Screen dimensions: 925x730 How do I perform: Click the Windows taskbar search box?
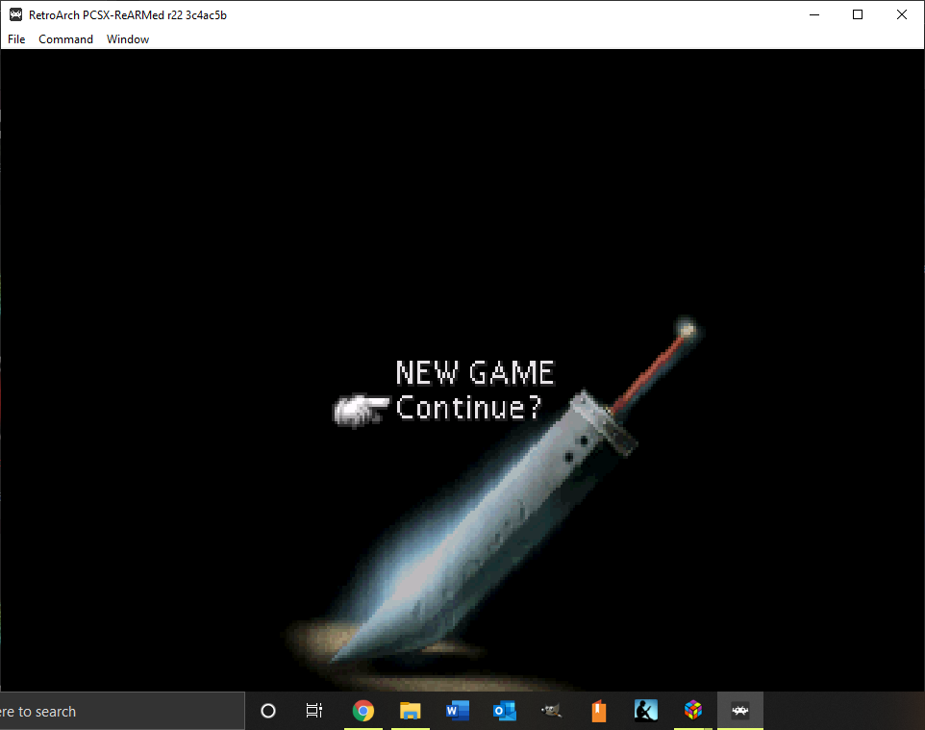tap(122, 711)
